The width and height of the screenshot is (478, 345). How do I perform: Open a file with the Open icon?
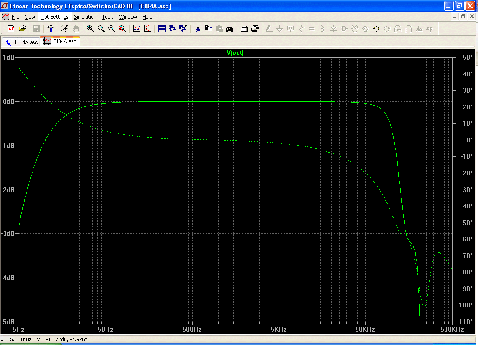click(x=22, y=29)
